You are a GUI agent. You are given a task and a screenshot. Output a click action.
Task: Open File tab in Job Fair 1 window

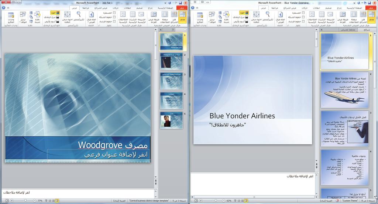tap(182, 8)
